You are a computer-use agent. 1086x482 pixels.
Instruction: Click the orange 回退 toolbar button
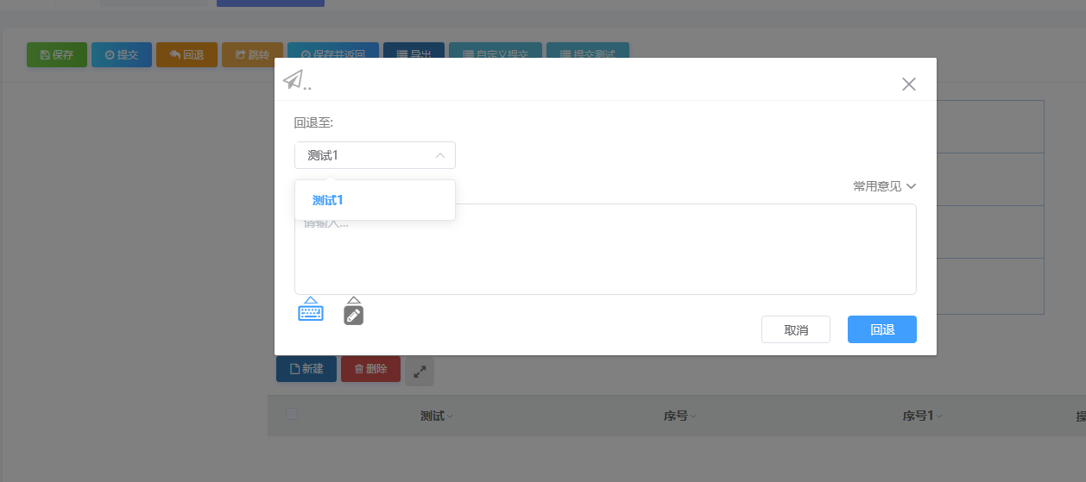(186, 54)
